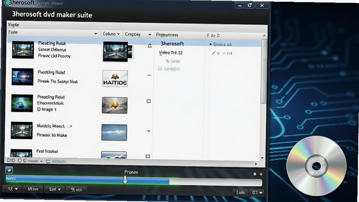This screenshot has width=359, height=202.
Task: Select the first row's tunnel video thumbnail
Action: pos(23,50)
